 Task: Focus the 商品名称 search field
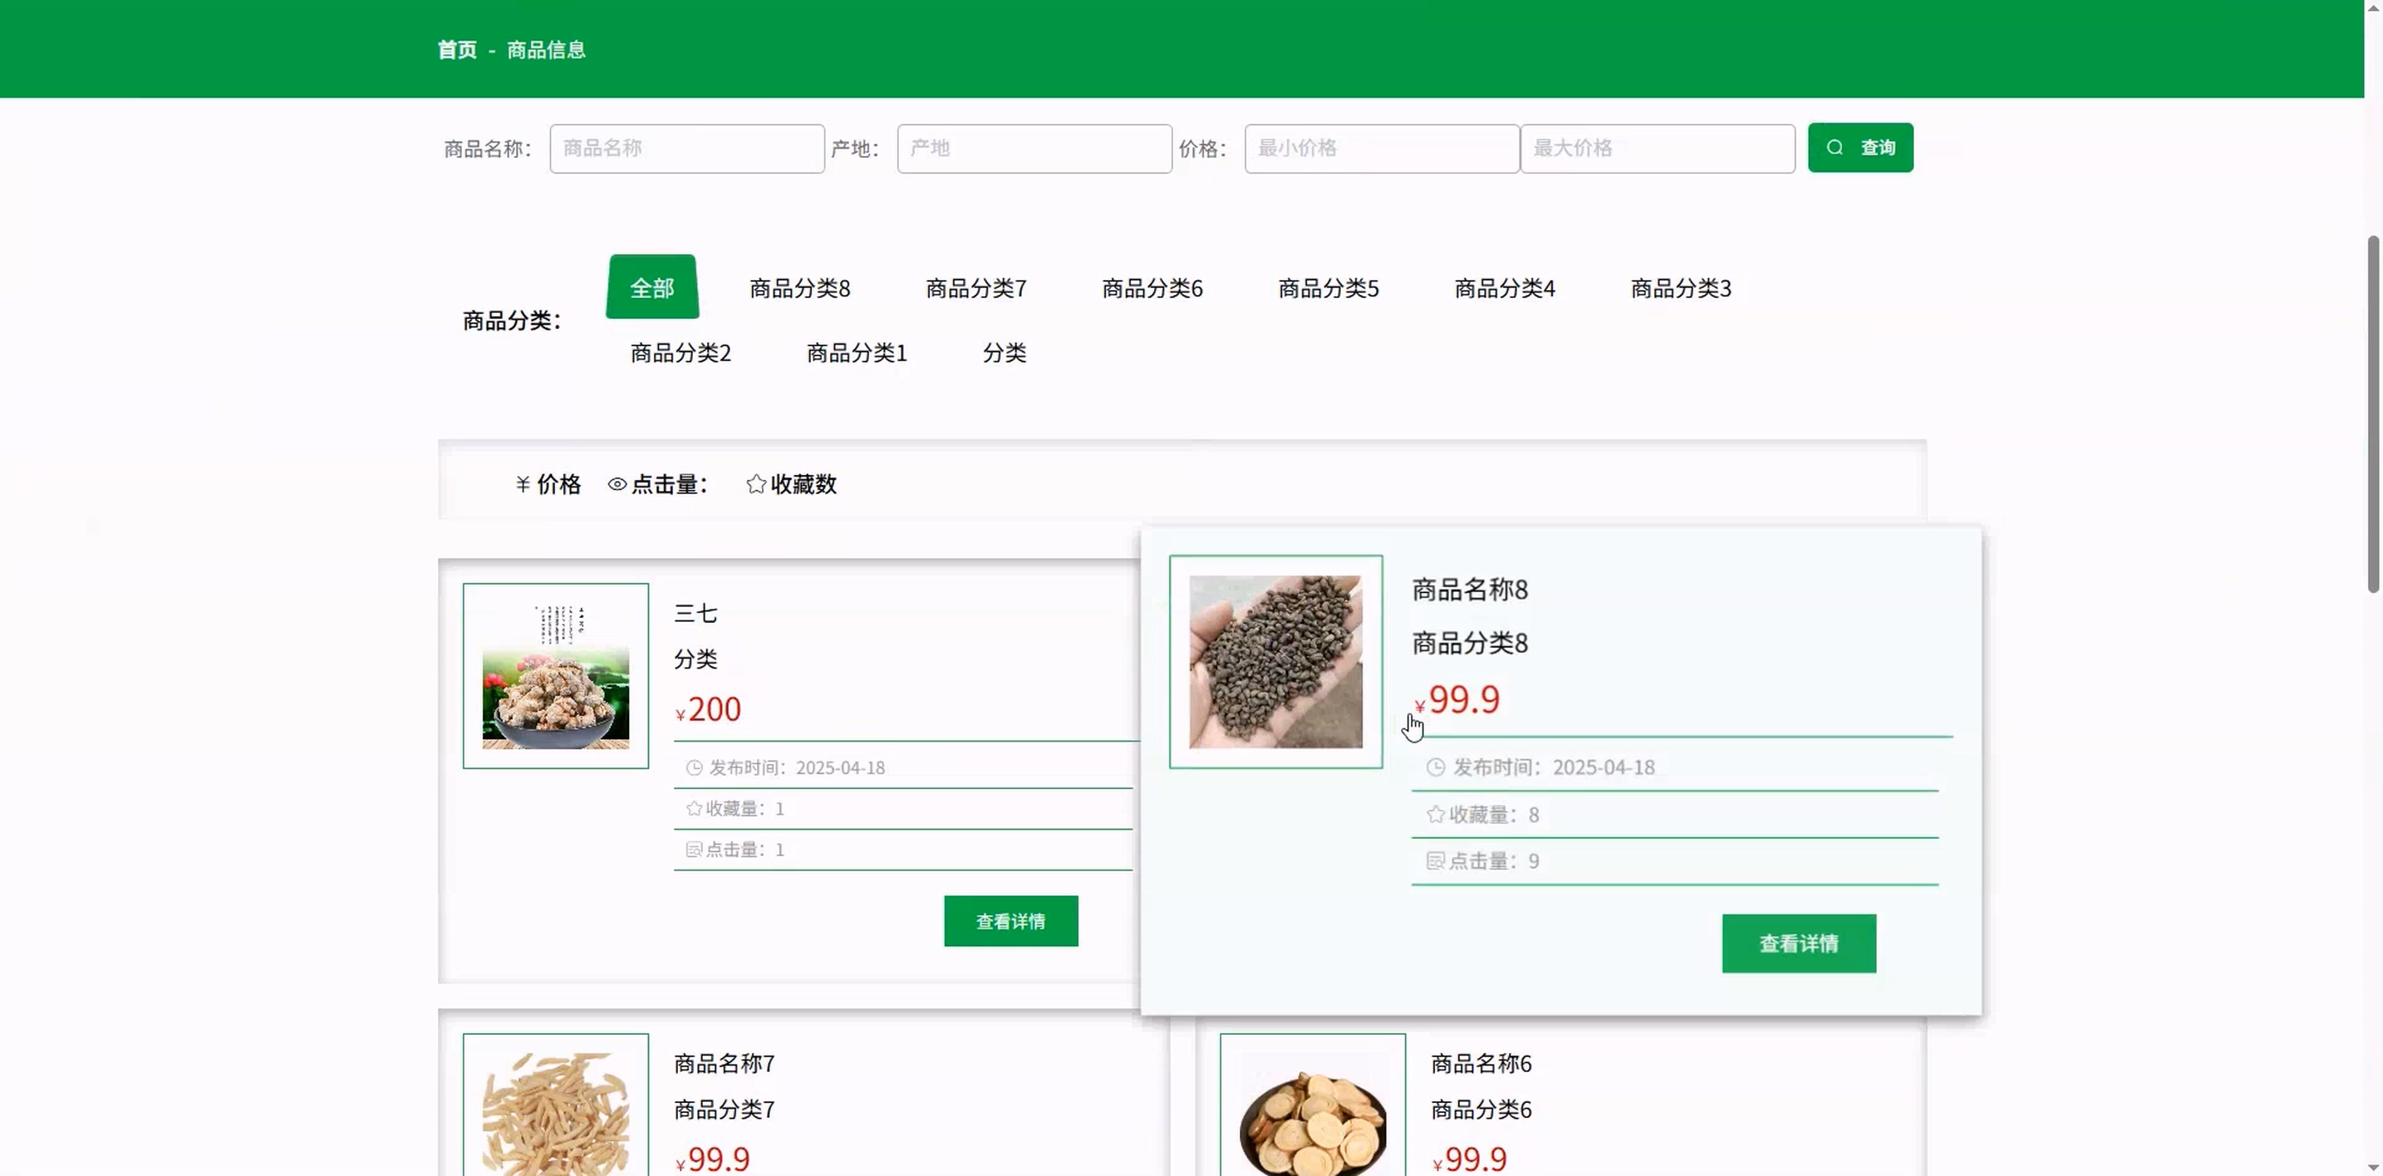coord(686,149)
